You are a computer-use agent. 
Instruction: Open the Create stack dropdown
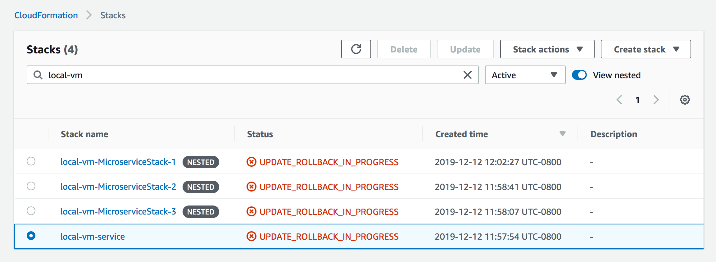pyautogui.click(x=645, y=49)
